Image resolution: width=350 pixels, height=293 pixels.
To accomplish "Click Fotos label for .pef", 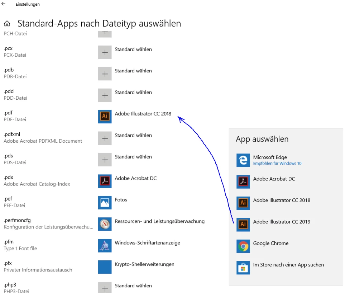I will [x=121, y=200].
